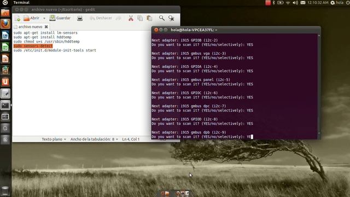This screenshot has width=350, height=197.
Task: Click Guardar to save the file
Action: point(60,18)
